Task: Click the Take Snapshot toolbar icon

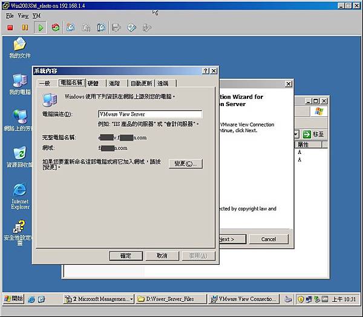Action: (70, 28)
